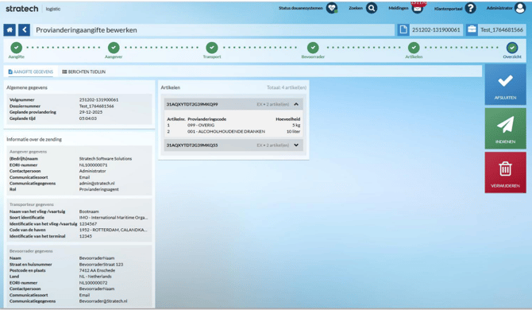Click the EORI-nummer NL100000071
Viewport: 532px width, 310px height.
click(94, 165)
